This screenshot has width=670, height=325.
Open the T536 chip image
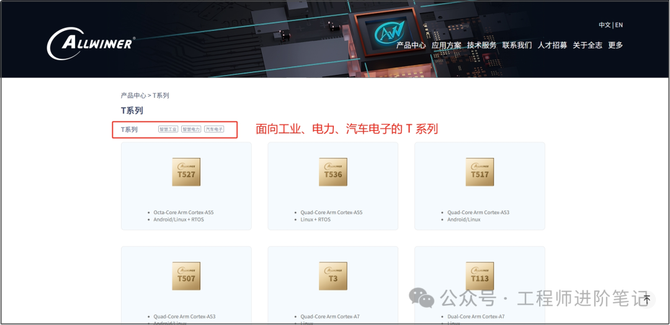(x=333, y=171)
